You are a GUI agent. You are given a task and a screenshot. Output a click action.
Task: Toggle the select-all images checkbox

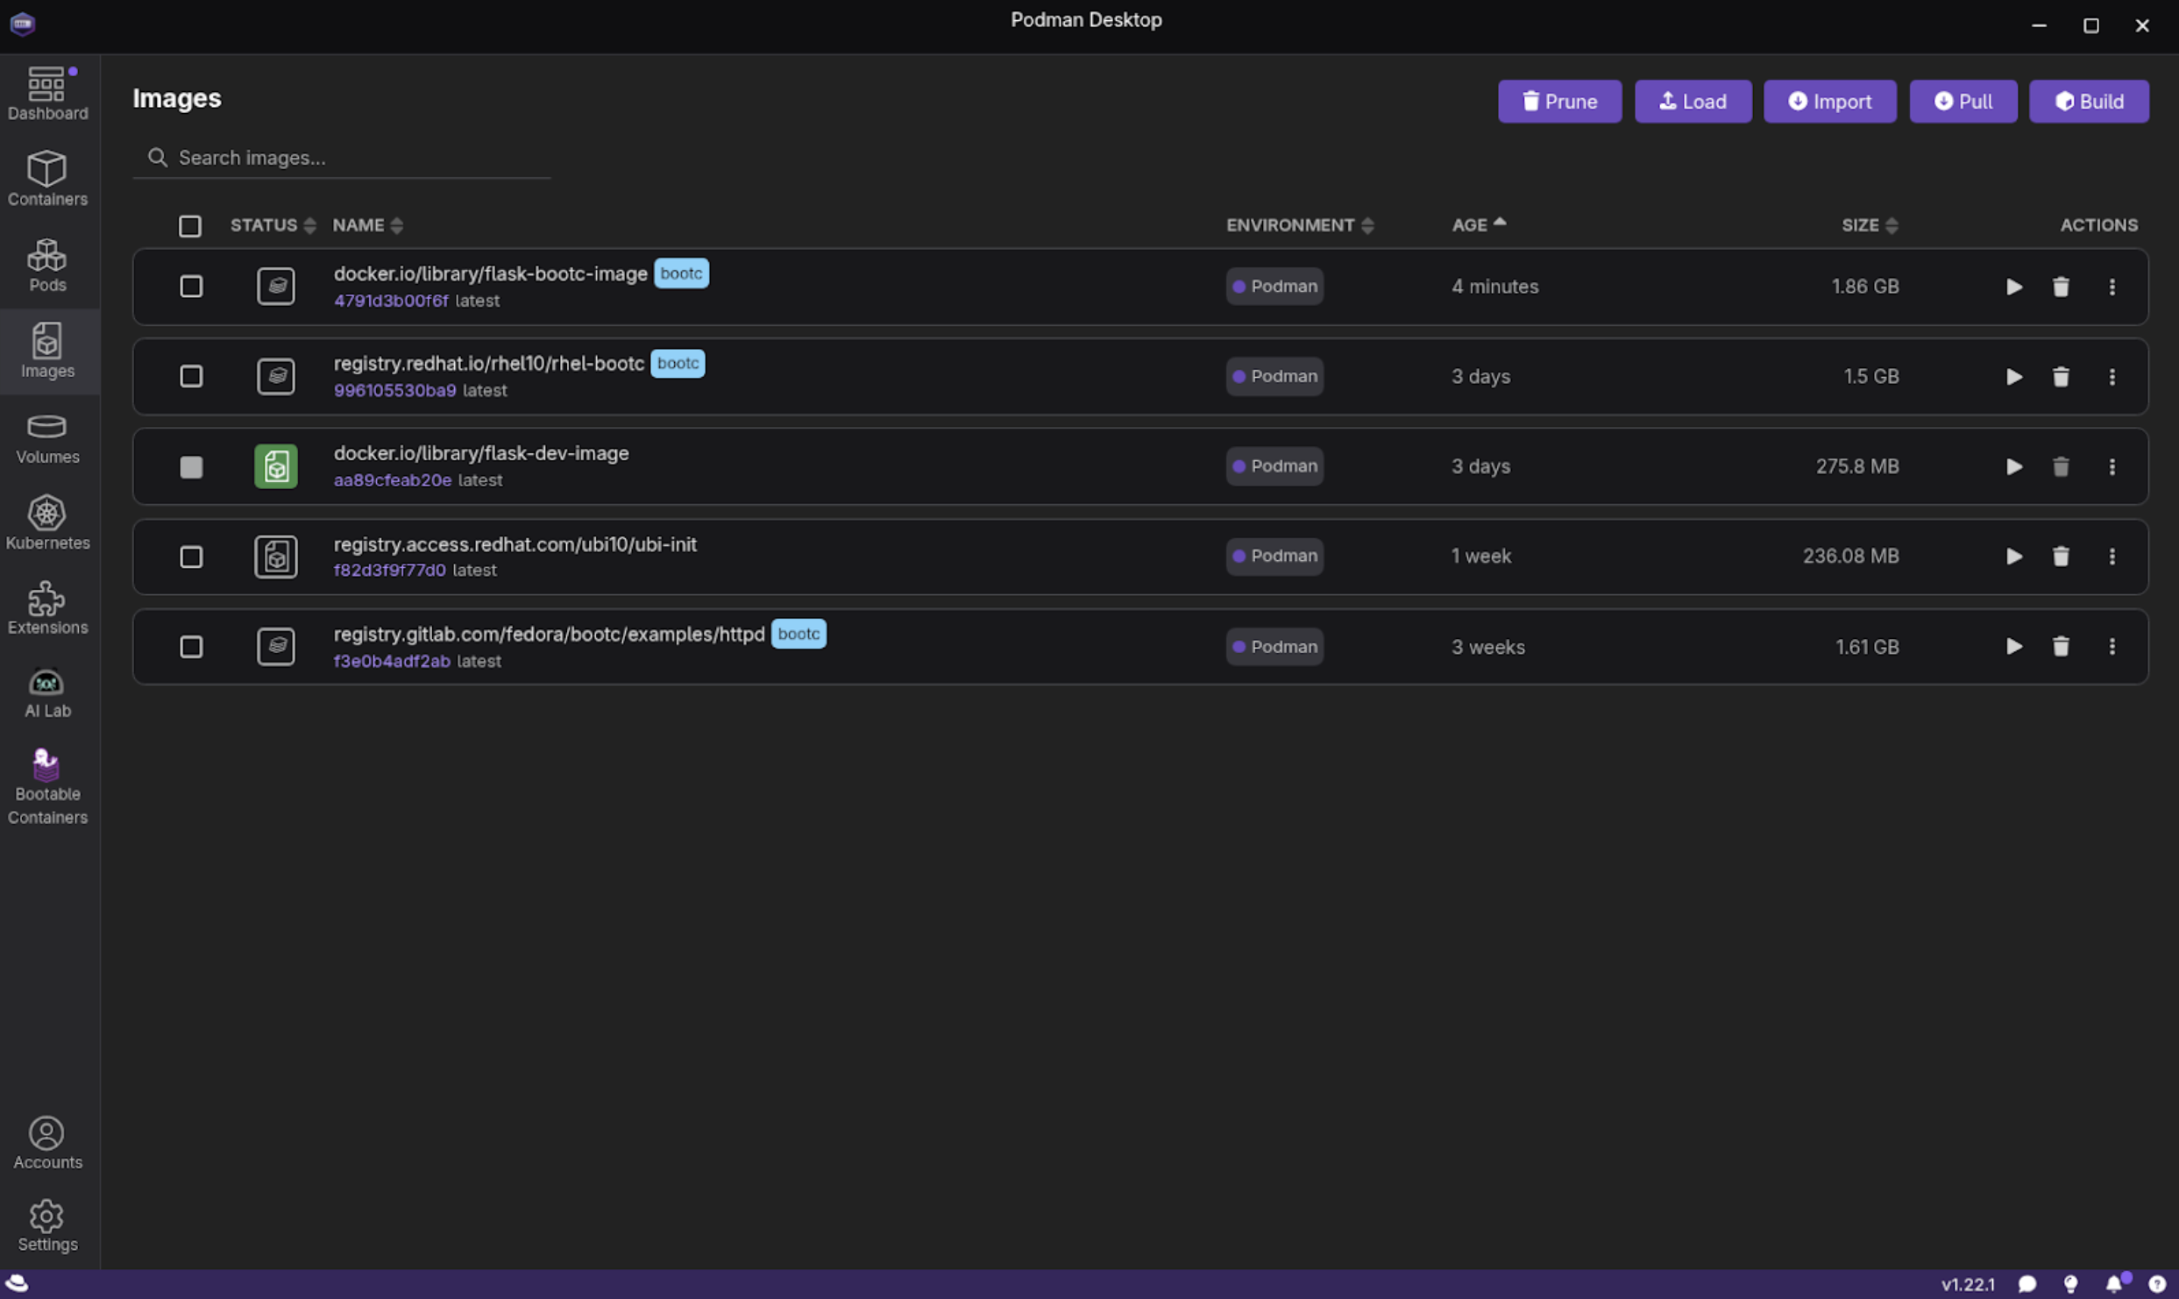[189, 226]
